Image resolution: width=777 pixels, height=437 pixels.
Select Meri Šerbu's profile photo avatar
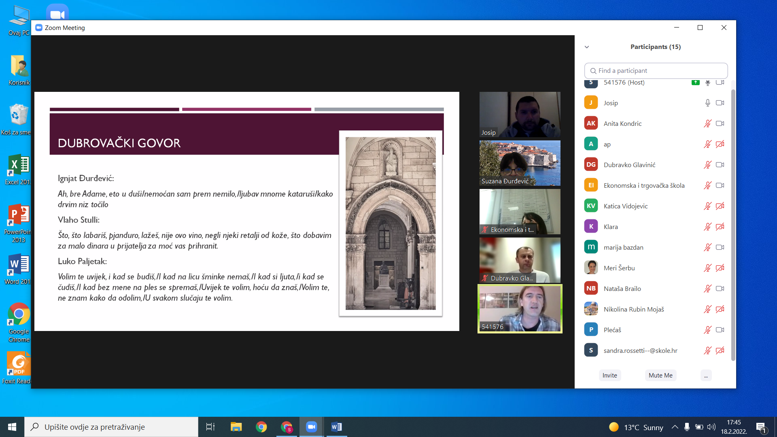pyautogui.click(x=591, y=268)
